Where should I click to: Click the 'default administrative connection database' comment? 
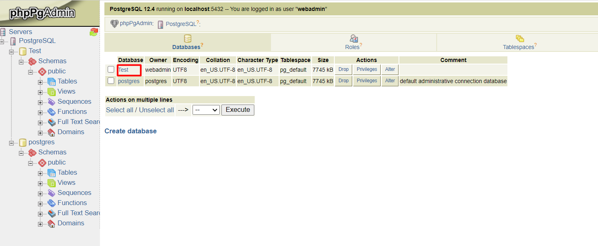tap(453, 81)
